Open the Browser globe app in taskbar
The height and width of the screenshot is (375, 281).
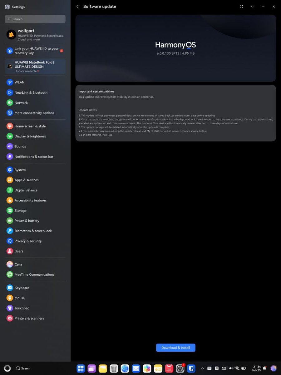125,368
